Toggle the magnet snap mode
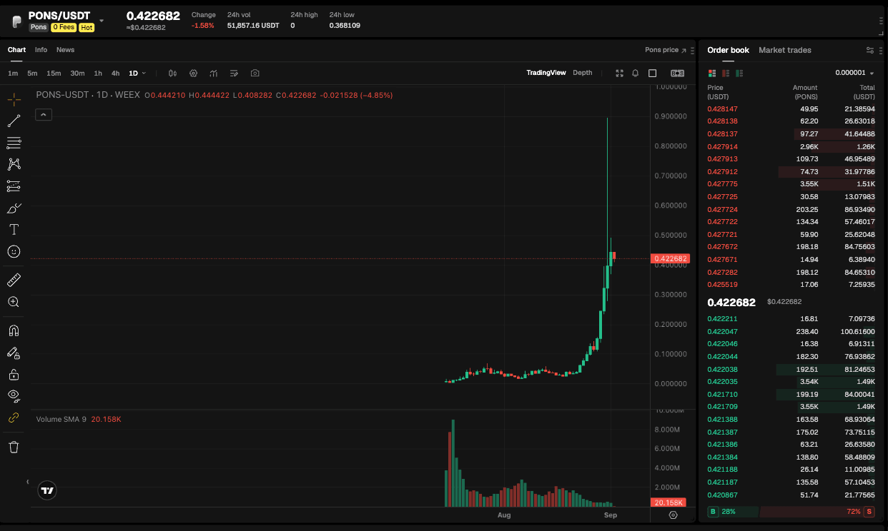Screen dimensions: 888x531 pyautogui.click(x=14, y=330)
